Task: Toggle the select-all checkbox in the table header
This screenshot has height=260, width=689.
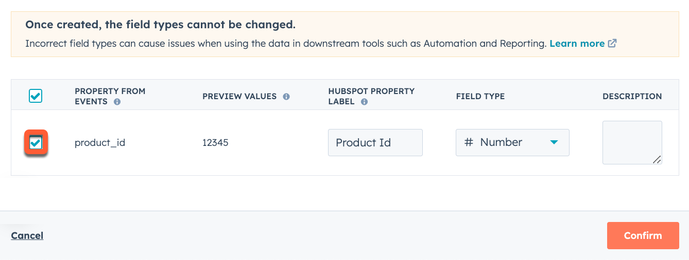Action: pos(36,96)
